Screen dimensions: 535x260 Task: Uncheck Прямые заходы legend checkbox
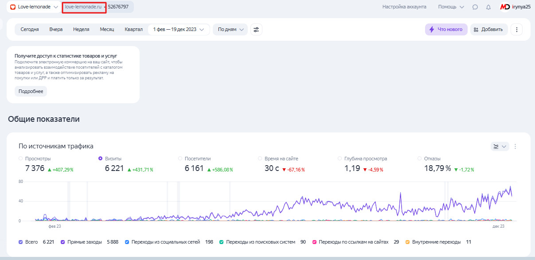click(63, 242)
